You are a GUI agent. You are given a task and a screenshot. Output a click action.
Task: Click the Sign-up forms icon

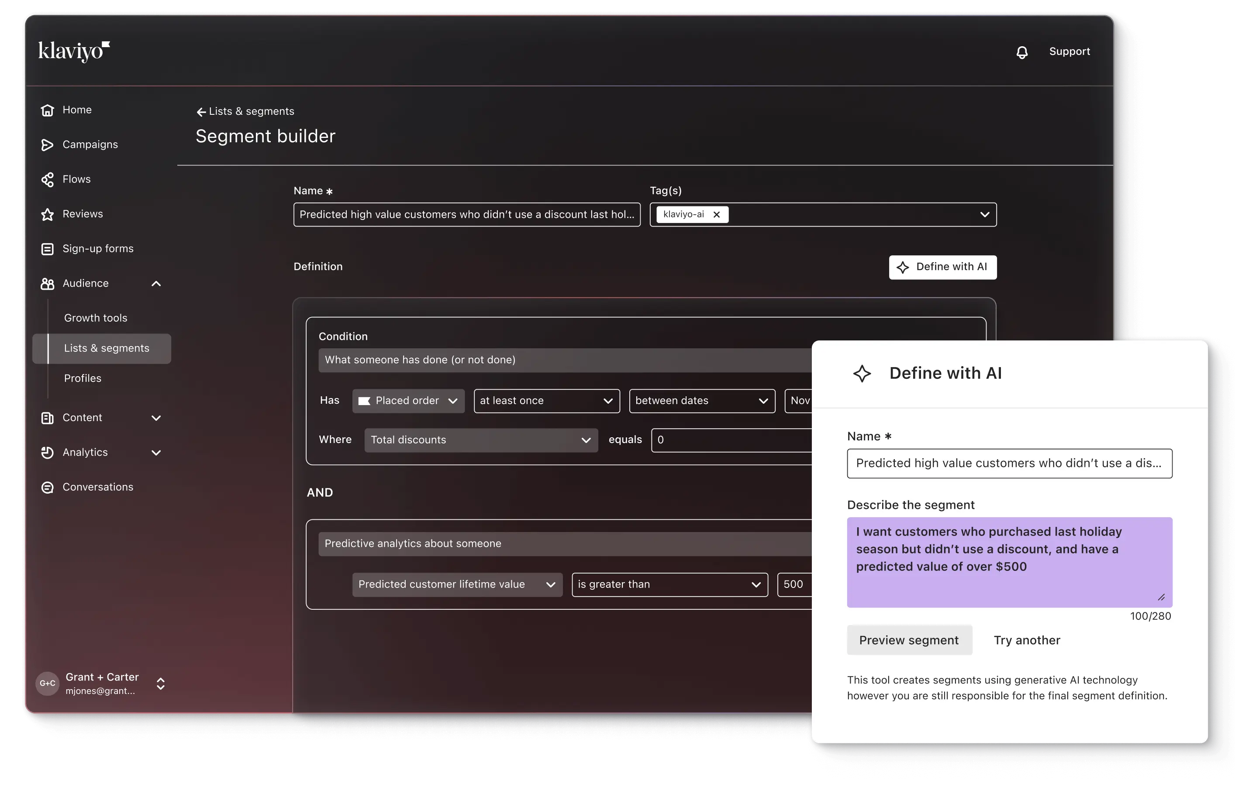point(47,249)
